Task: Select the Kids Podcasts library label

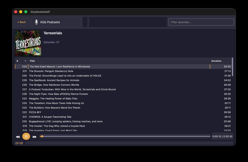Action: [x=50, y=22]
